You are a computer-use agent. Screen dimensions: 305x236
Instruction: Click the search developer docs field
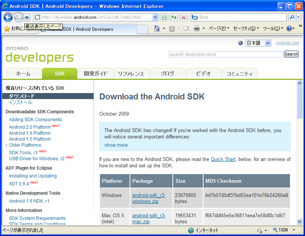pyautogui.click(x=225, y=54)
